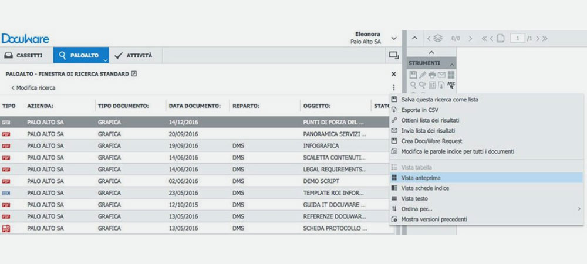The height and width of the screenshot is (264, 587).
Task: Click the save icon in Strumenti panel
Action: coord(413,75)
